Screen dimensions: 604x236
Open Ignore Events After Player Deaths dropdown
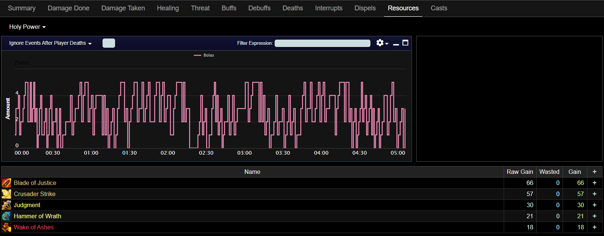coord(50,43)
